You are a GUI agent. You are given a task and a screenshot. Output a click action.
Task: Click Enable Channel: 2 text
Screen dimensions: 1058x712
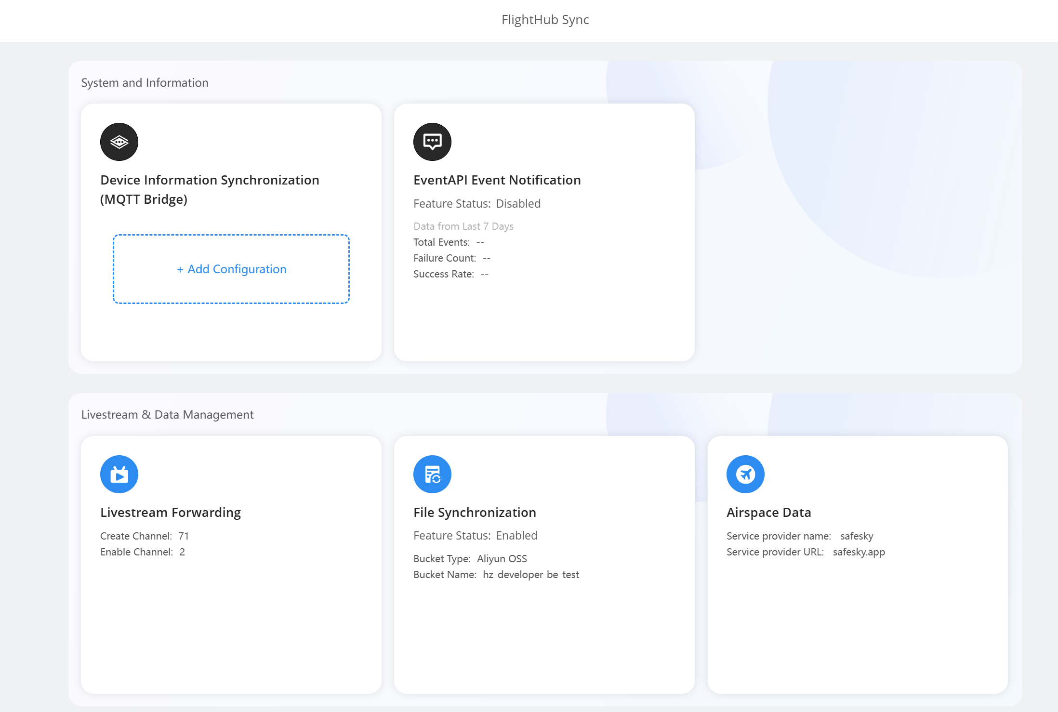point(143,552)
